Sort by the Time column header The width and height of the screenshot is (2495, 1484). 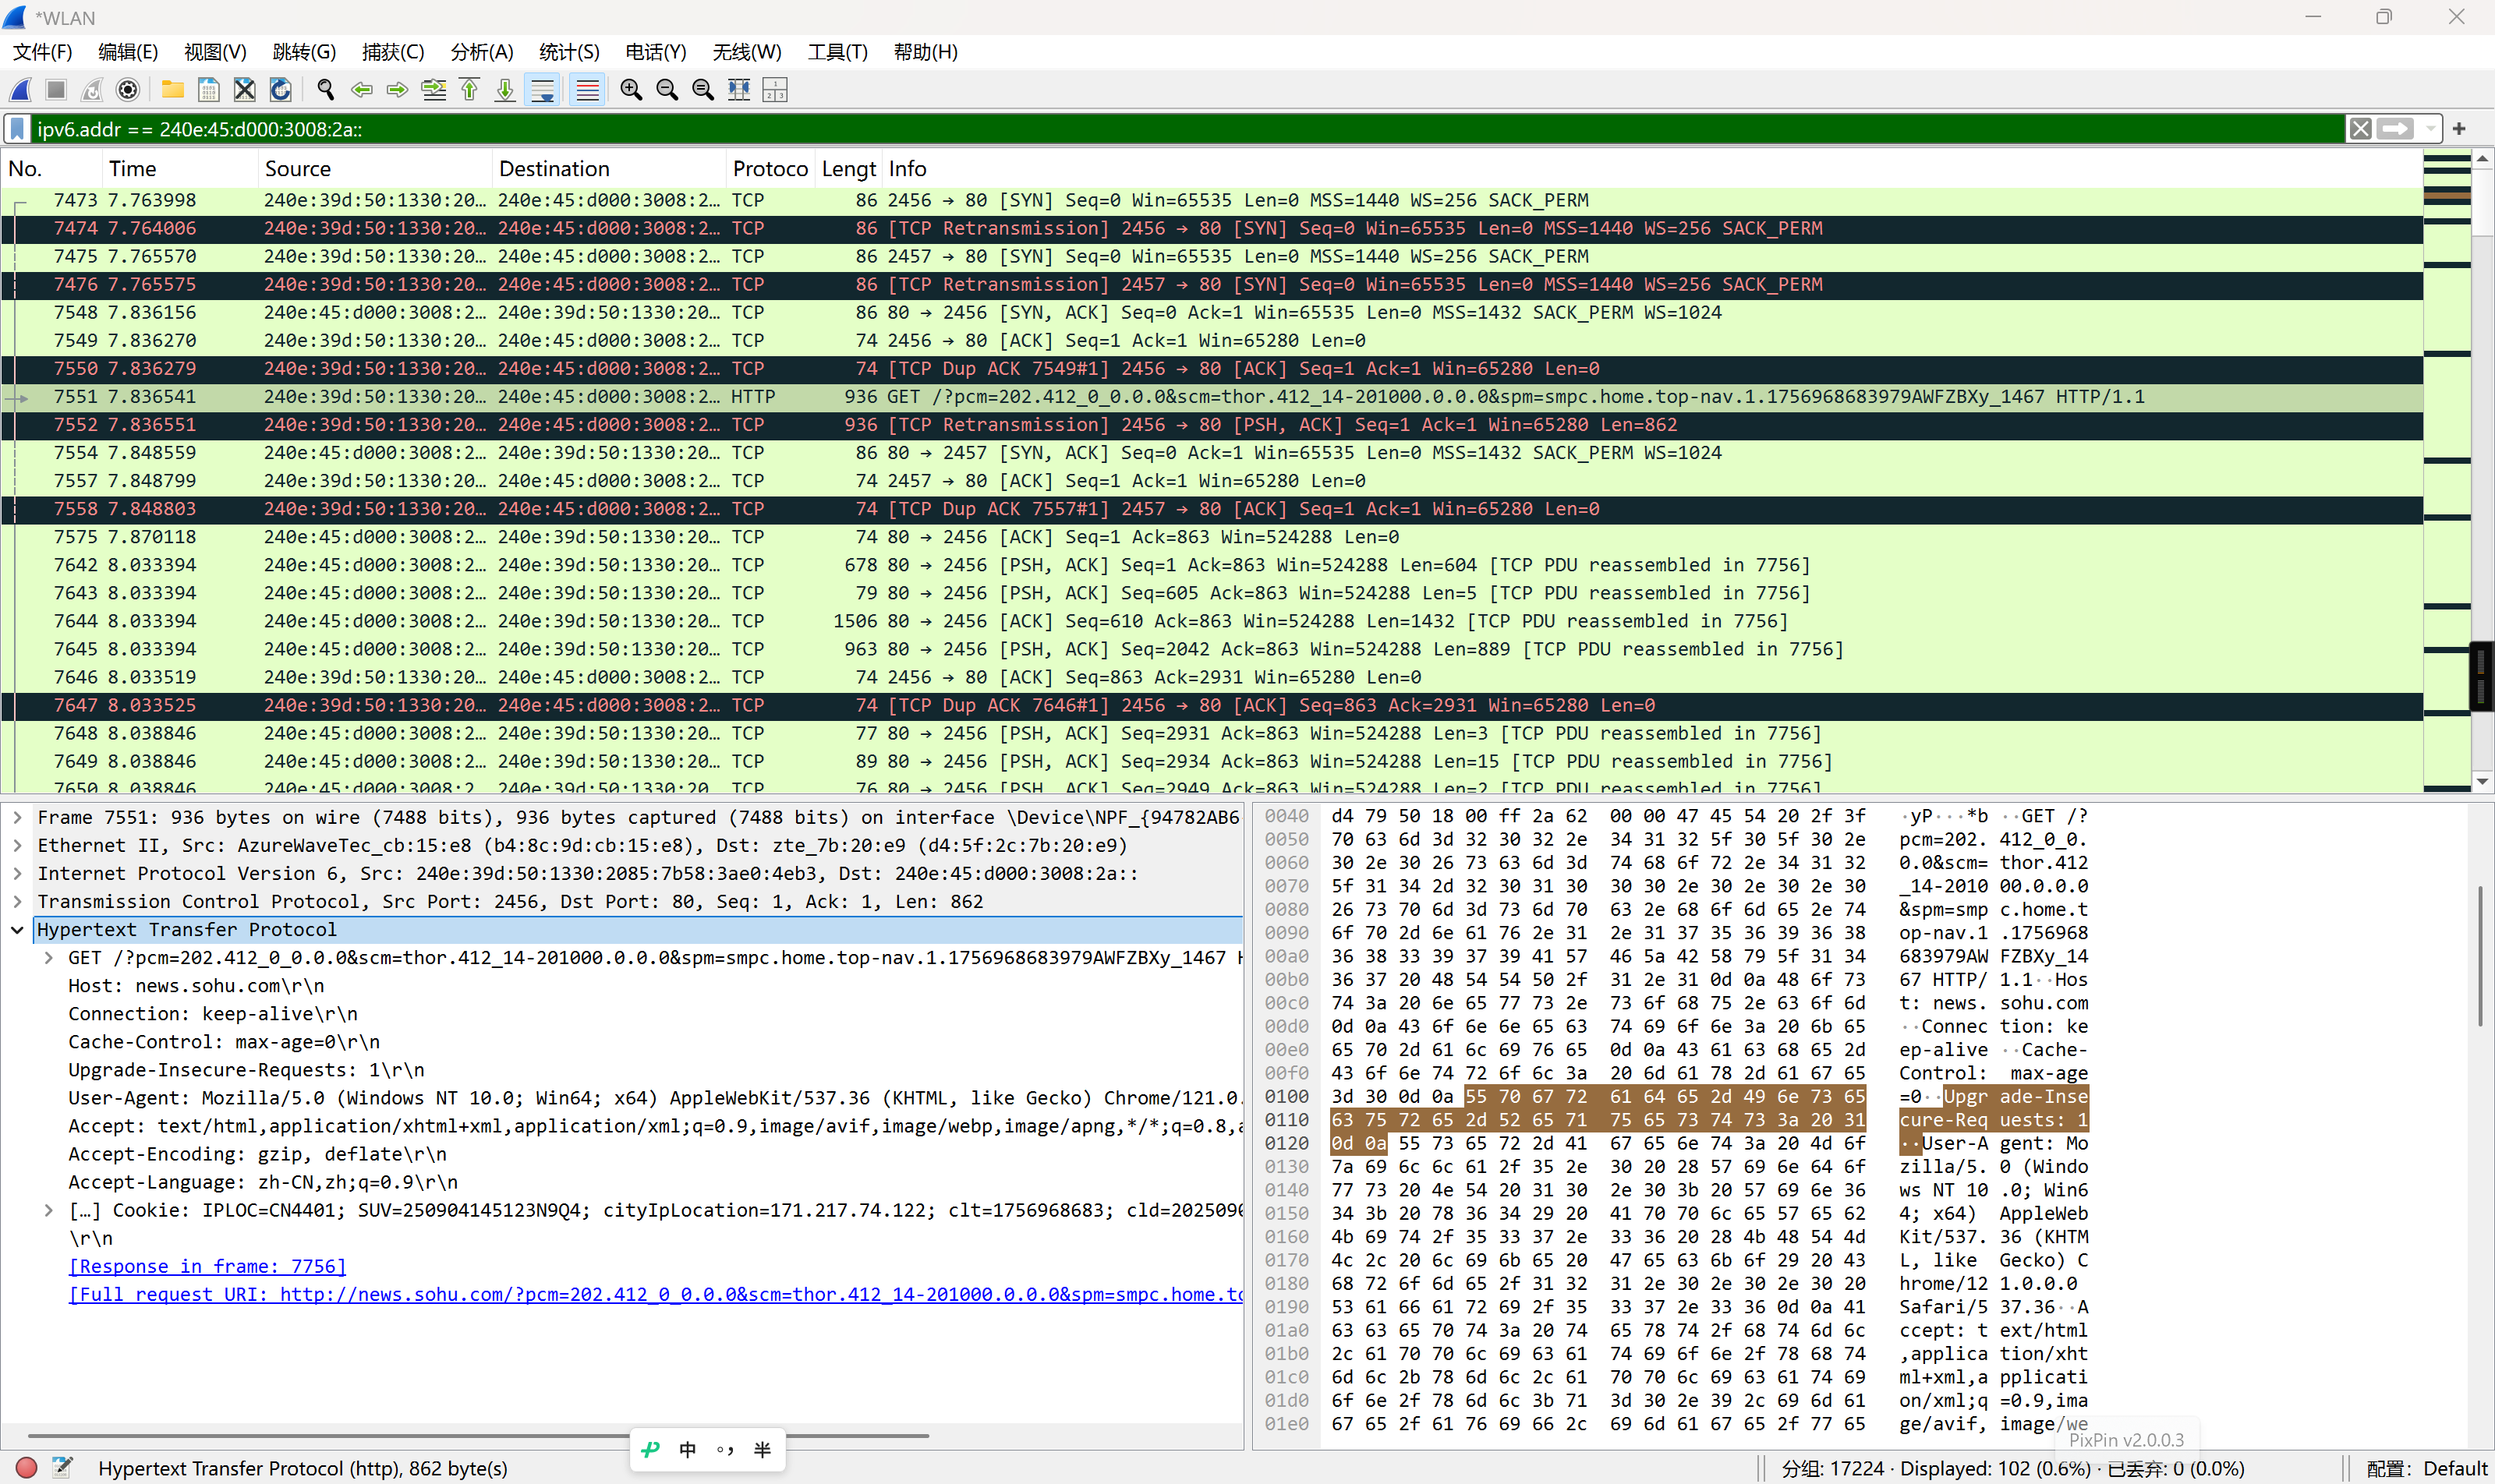point(180,169)
